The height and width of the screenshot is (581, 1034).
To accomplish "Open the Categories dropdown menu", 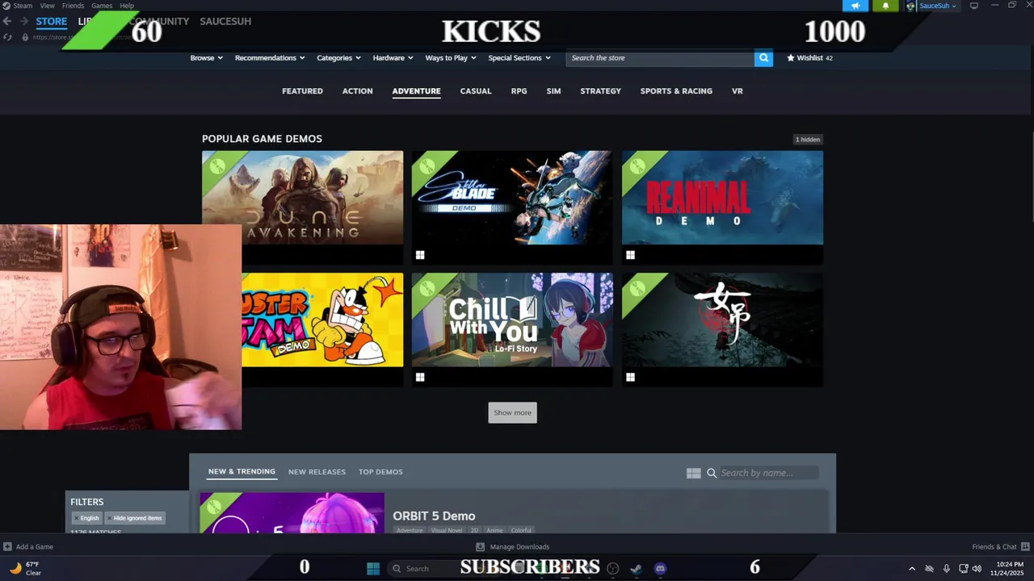I will (338, 58).
